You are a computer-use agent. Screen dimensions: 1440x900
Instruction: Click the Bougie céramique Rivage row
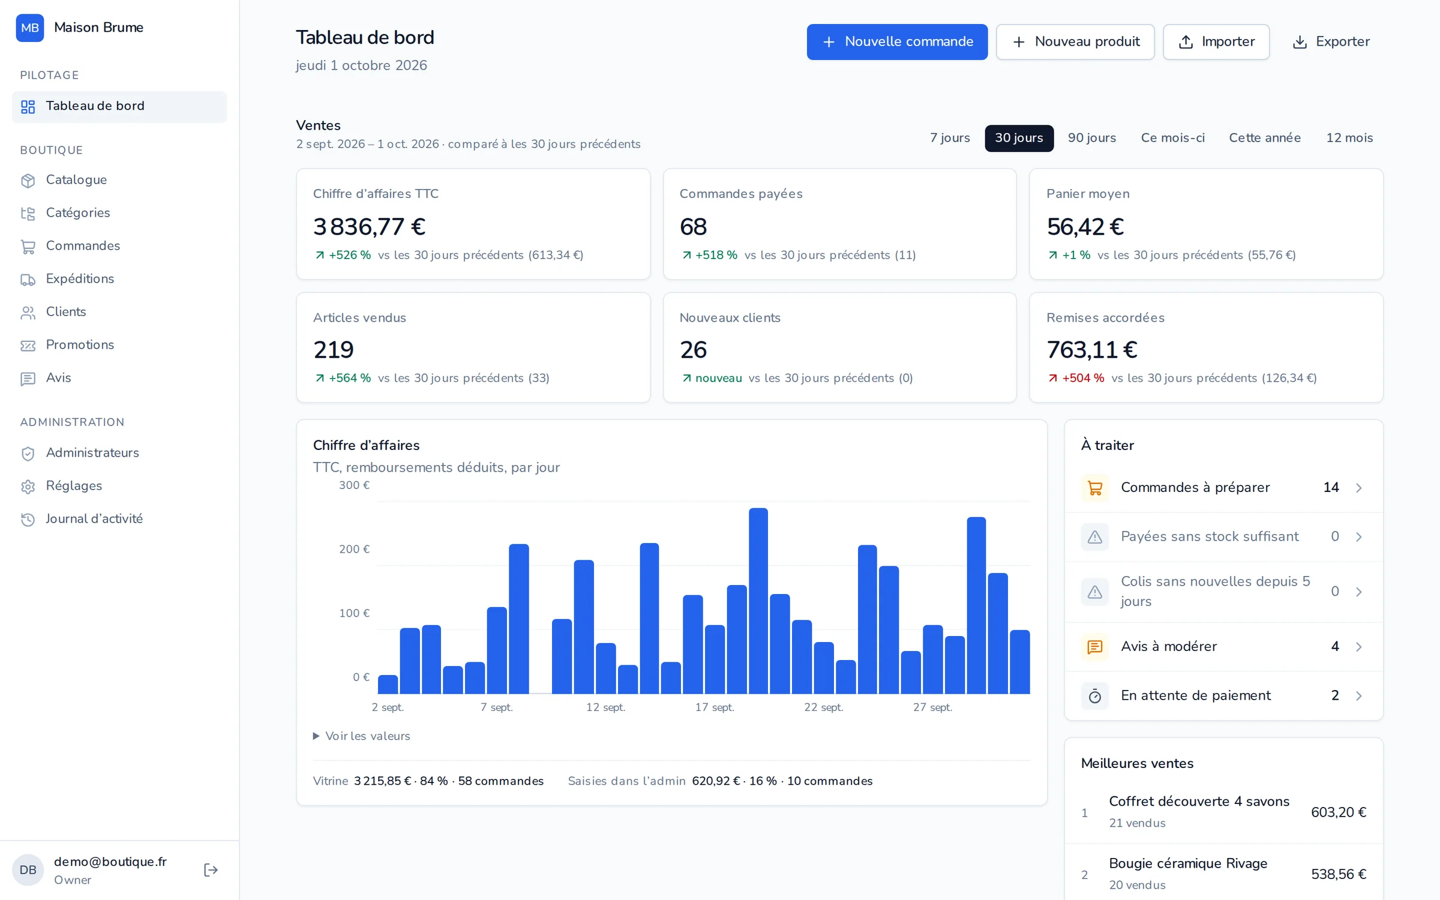(x=1224, y=874)
